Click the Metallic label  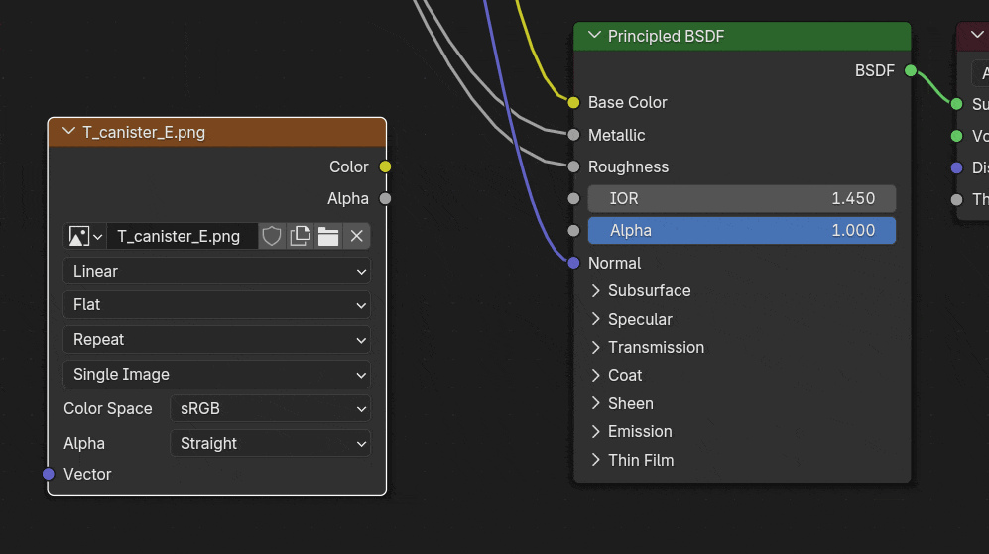click(616, 135)
